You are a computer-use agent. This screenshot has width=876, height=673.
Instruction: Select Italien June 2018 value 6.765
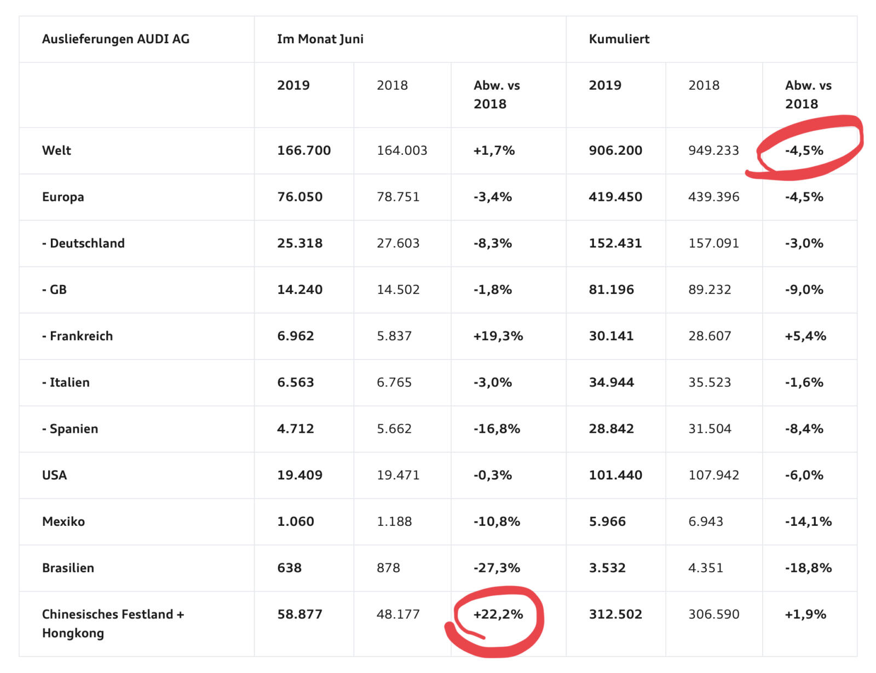394,382
